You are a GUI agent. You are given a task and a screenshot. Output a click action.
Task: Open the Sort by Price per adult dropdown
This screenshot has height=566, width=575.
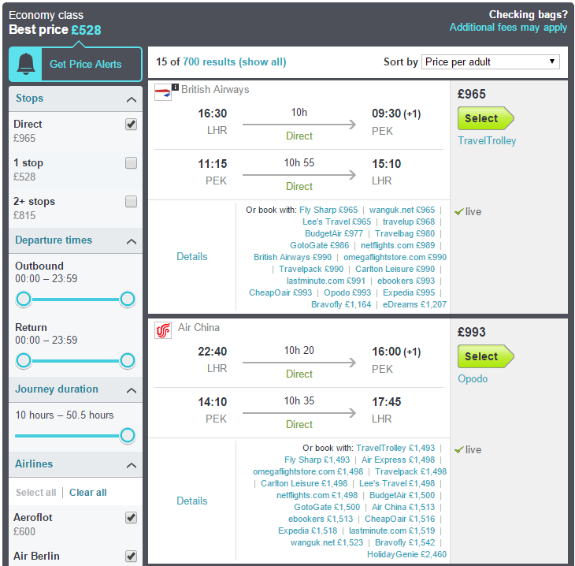pos(490,62)
